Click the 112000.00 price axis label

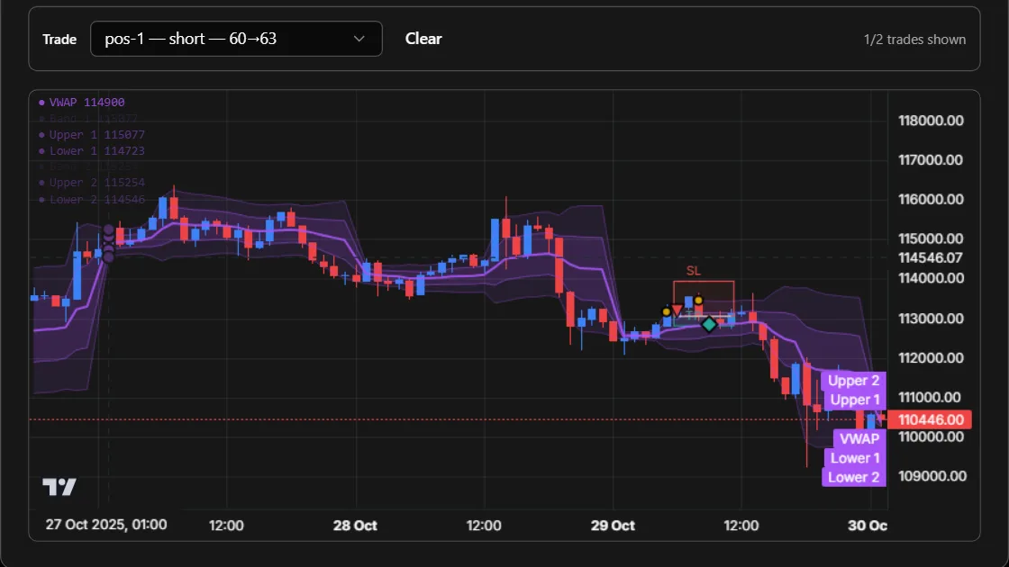(x=931, y=358)
